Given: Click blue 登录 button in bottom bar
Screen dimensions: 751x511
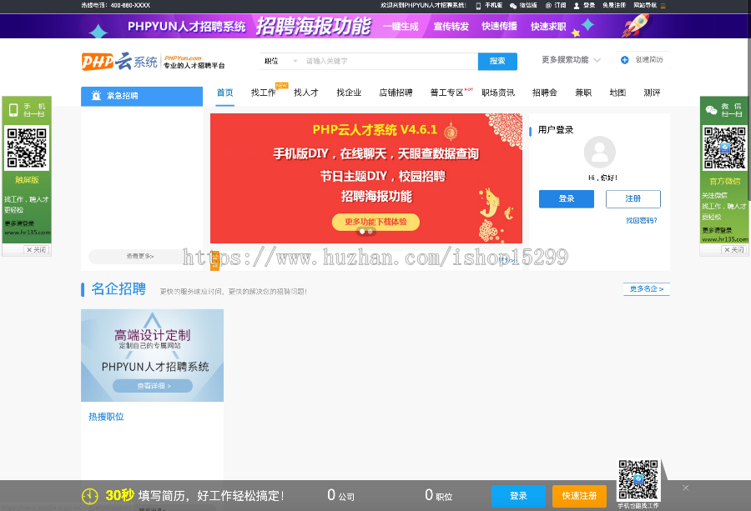Looking at the screenshot, I should (x=518, y=496).
